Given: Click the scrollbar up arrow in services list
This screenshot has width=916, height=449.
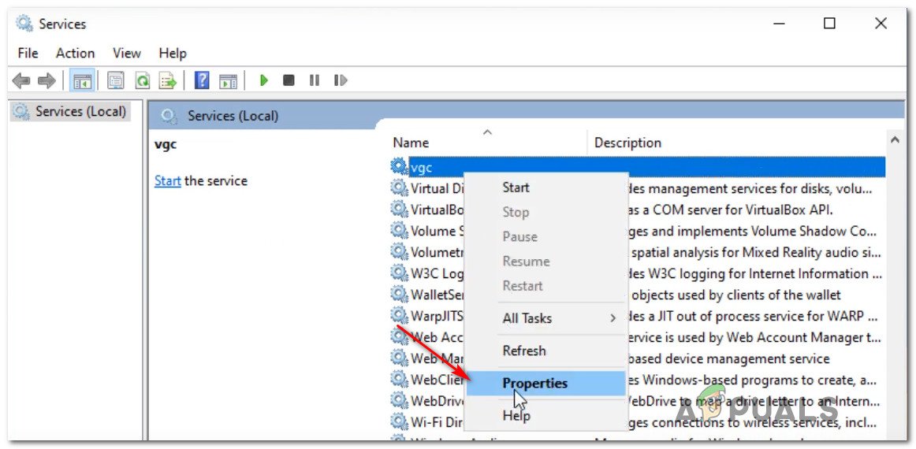Looking at the screenshot, I should 895,140.
